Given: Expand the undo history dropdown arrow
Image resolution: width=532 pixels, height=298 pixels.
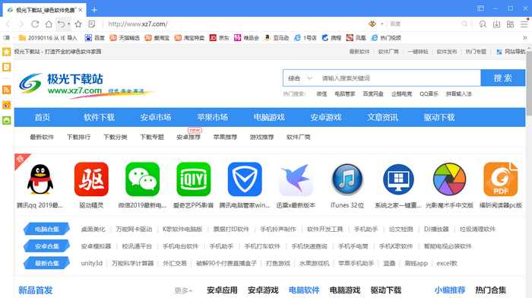Looking at the screenshot, I should click(69, 24).
